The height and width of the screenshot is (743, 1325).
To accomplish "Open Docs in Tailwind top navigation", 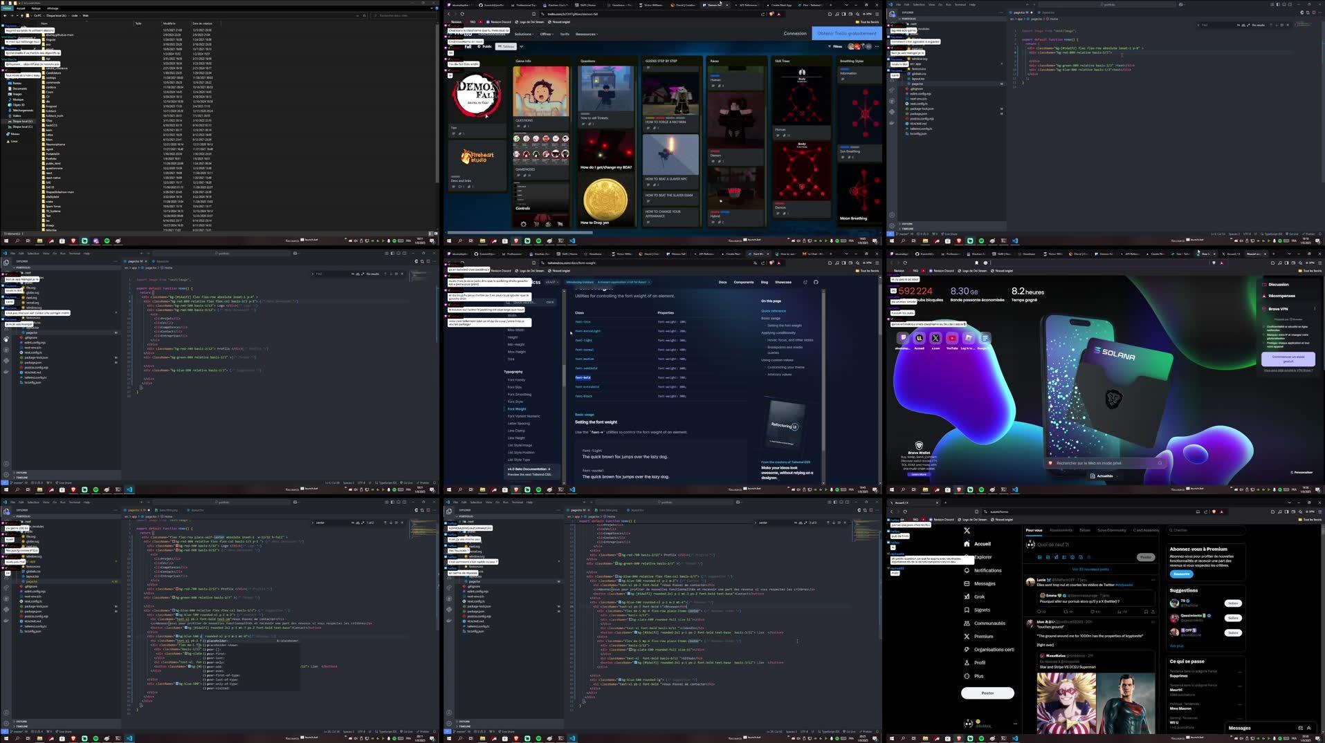I will coord(722,282).
